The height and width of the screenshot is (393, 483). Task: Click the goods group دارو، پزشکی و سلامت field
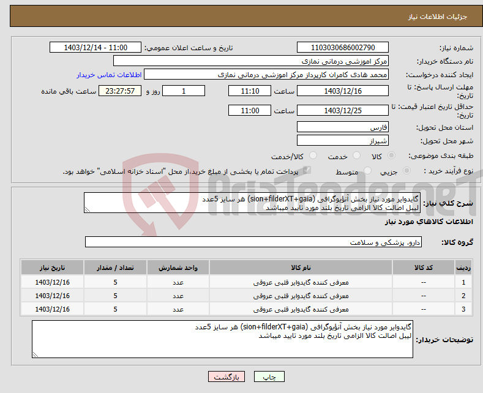coord(253,242)
